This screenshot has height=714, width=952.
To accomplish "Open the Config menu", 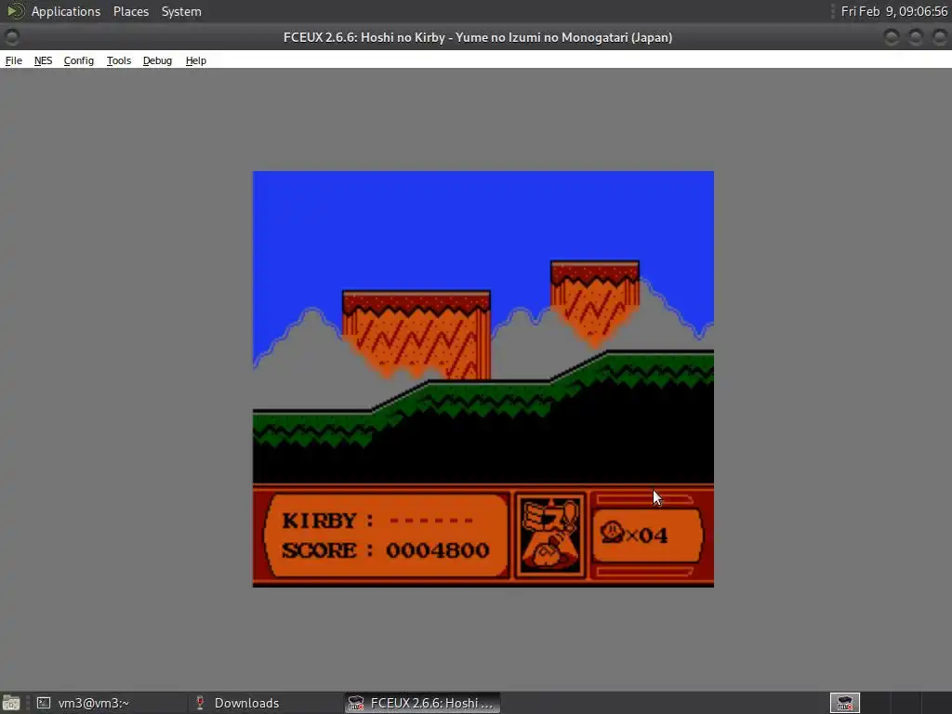I will point(79,60).
